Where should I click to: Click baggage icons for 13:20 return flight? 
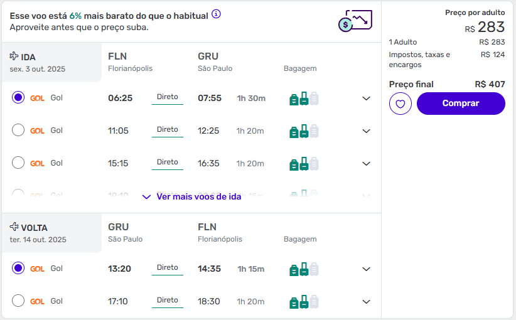click(304, 269)
